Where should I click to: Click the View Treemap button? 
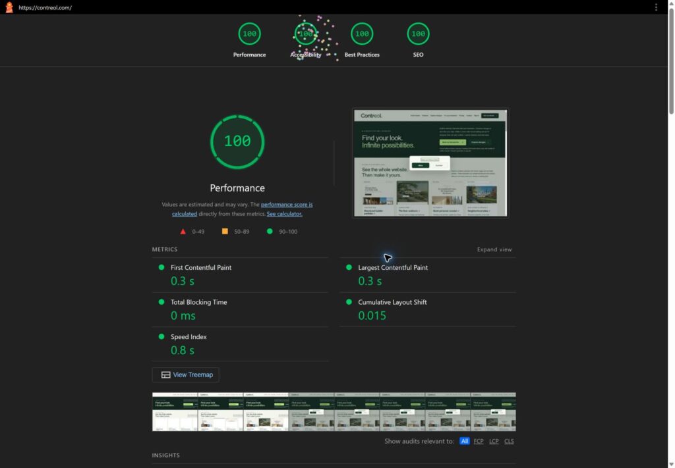185,375
